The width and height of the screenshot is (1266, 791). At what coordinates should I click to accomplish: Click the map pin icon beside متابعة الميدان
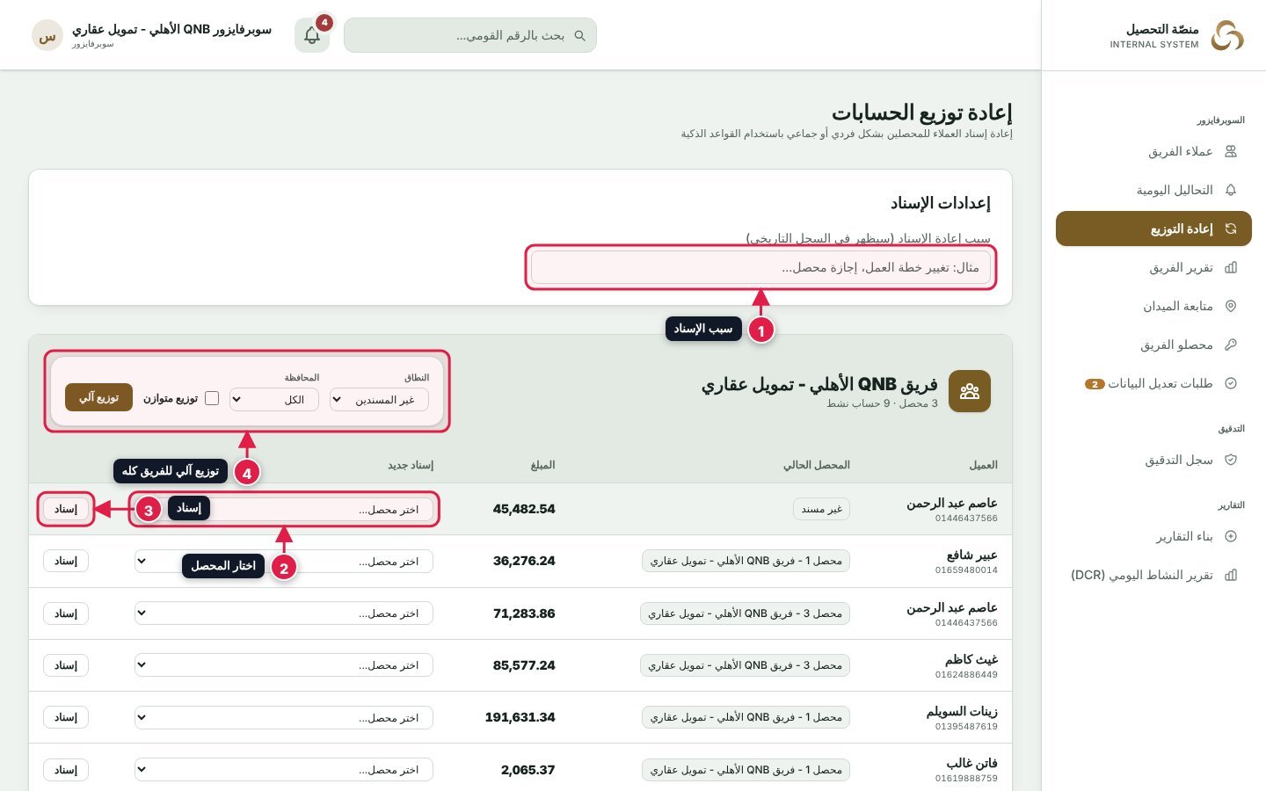(x=1231, y=306)
